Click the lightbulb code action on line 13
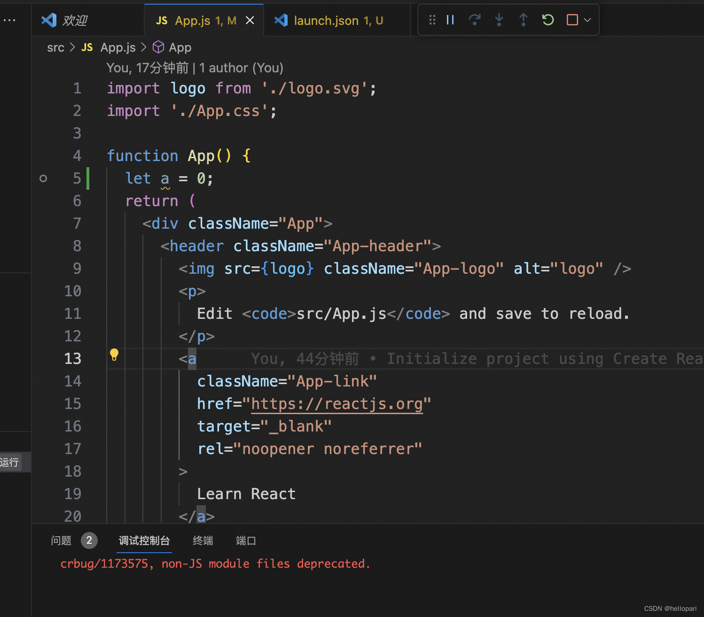The image size is (704, 617). pos(114,355)
